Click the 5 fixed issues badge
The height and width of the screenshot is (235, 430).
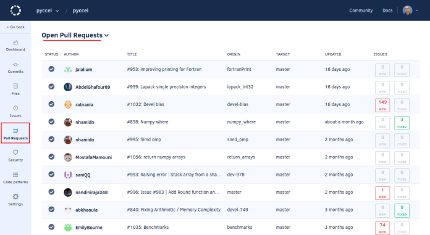(402, 210)
